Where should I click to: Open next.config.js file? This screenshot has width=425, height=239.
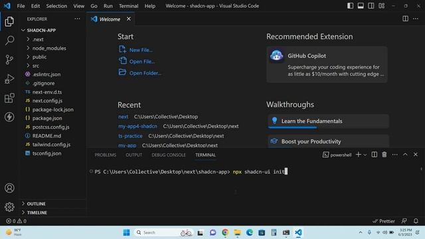pyautogui.click(x=53, y=100)
